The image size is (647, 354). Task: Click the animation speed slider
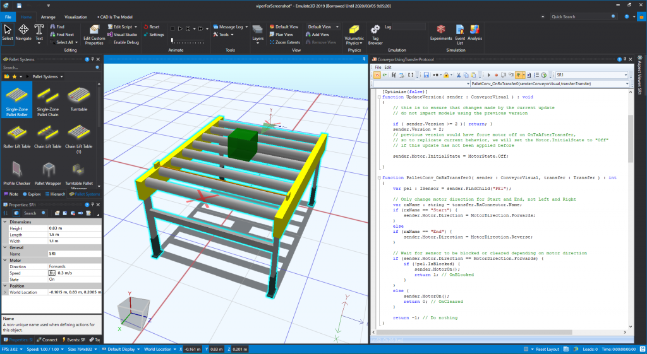tap(188, 40)
